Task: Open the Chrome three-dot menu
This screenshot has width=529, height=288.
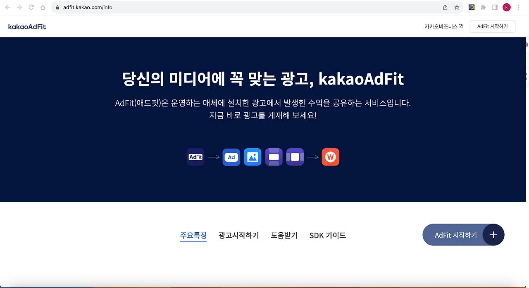Action: [x=519, y=7]
